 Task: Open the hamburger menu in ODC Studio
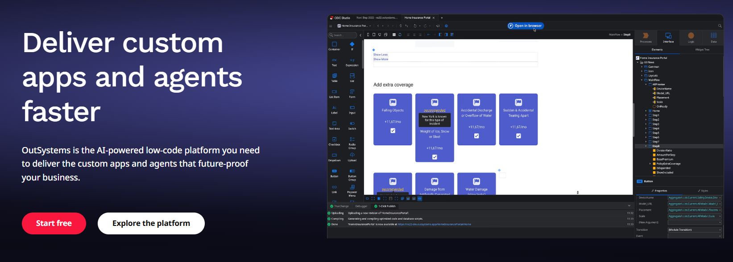point(331,26)
